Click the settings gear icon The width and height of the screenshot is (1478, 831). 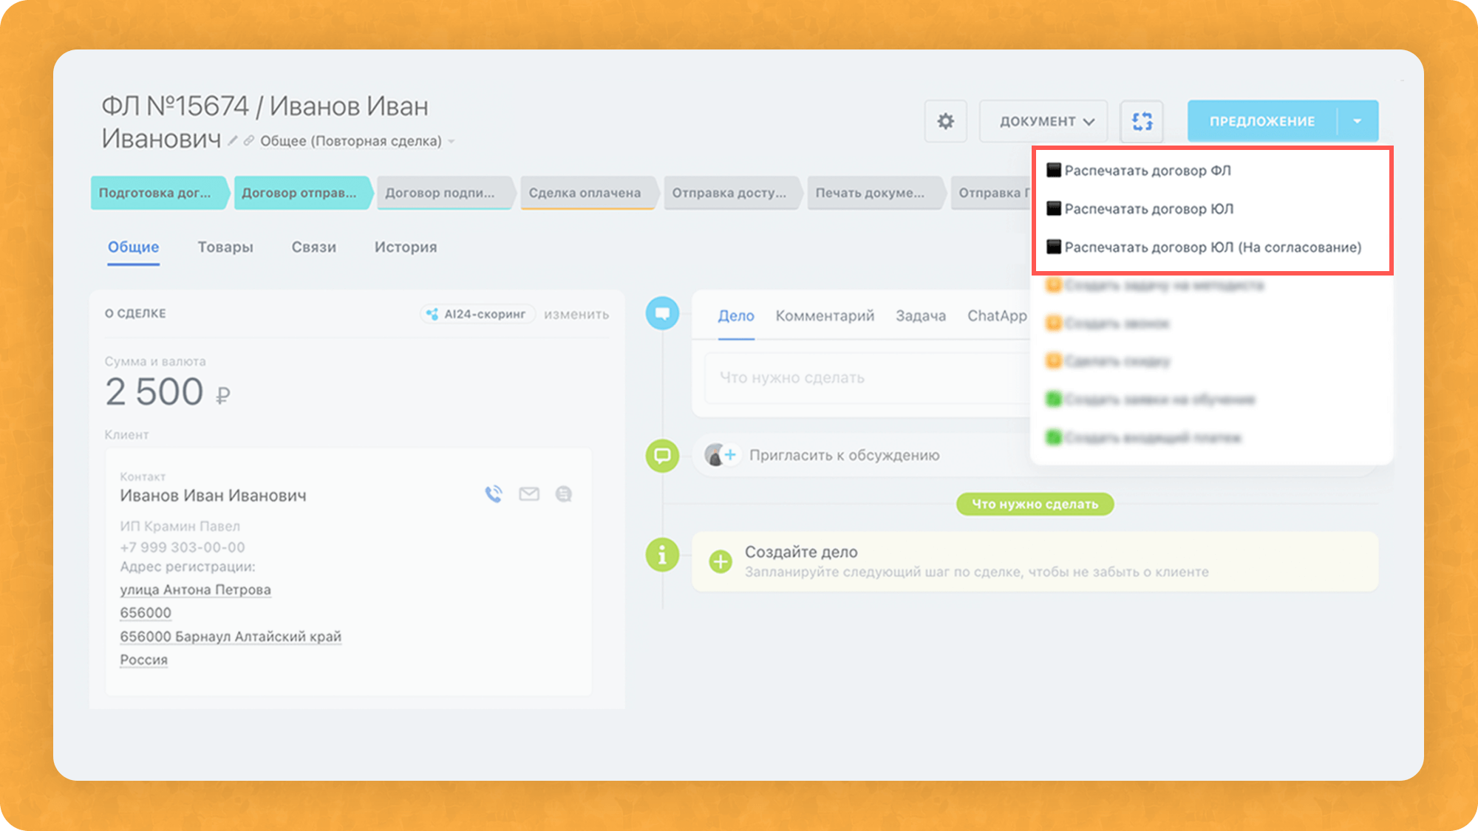coord(945,121)
